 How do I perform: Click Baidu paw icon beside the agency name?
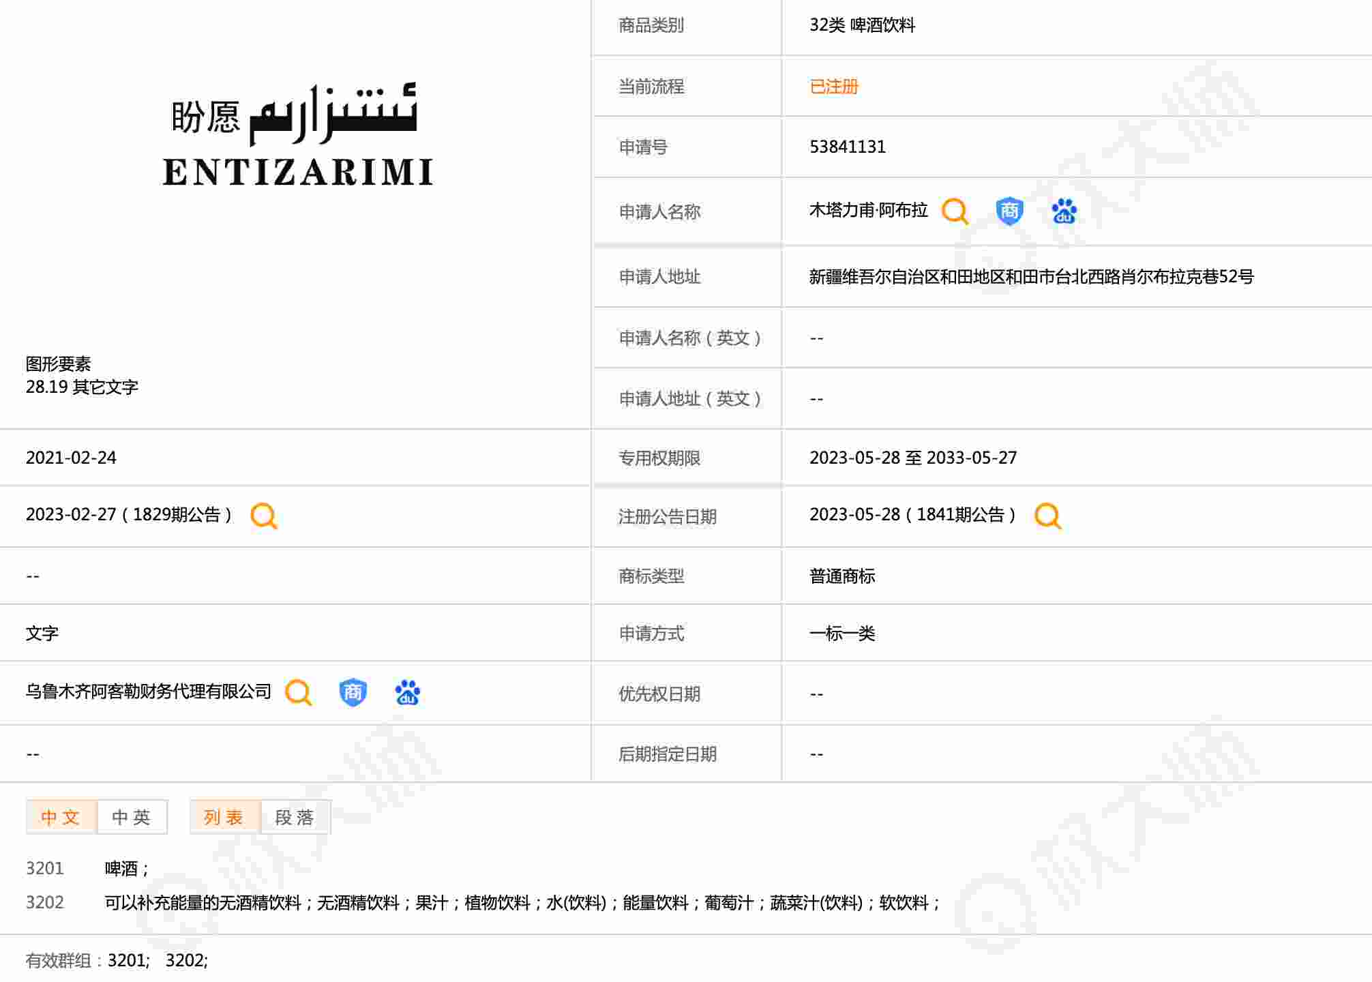coord(407,692)
